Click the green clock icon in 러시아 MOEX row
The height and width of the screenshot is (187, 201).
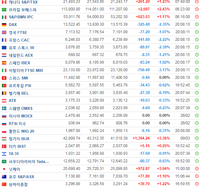197,115
